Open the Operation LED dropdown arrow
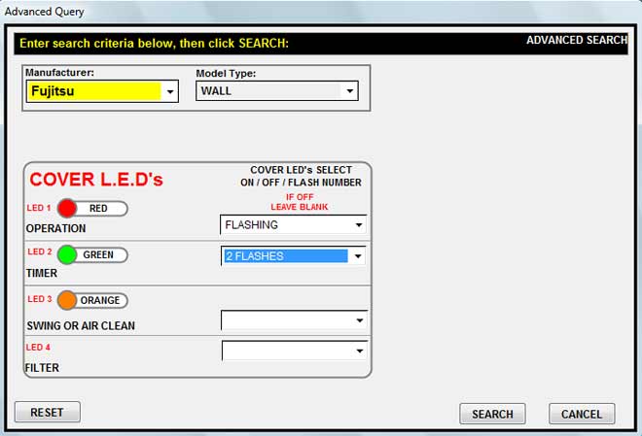 (358, 225)
